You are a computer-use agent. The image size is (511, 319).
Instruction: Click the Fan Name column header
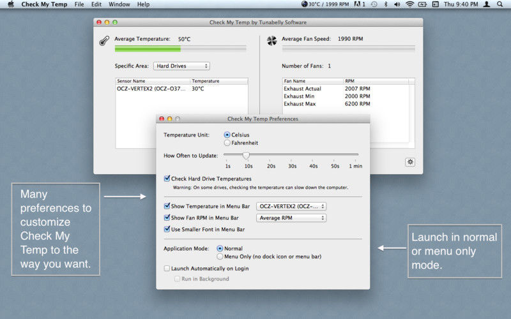click(313, 81)
